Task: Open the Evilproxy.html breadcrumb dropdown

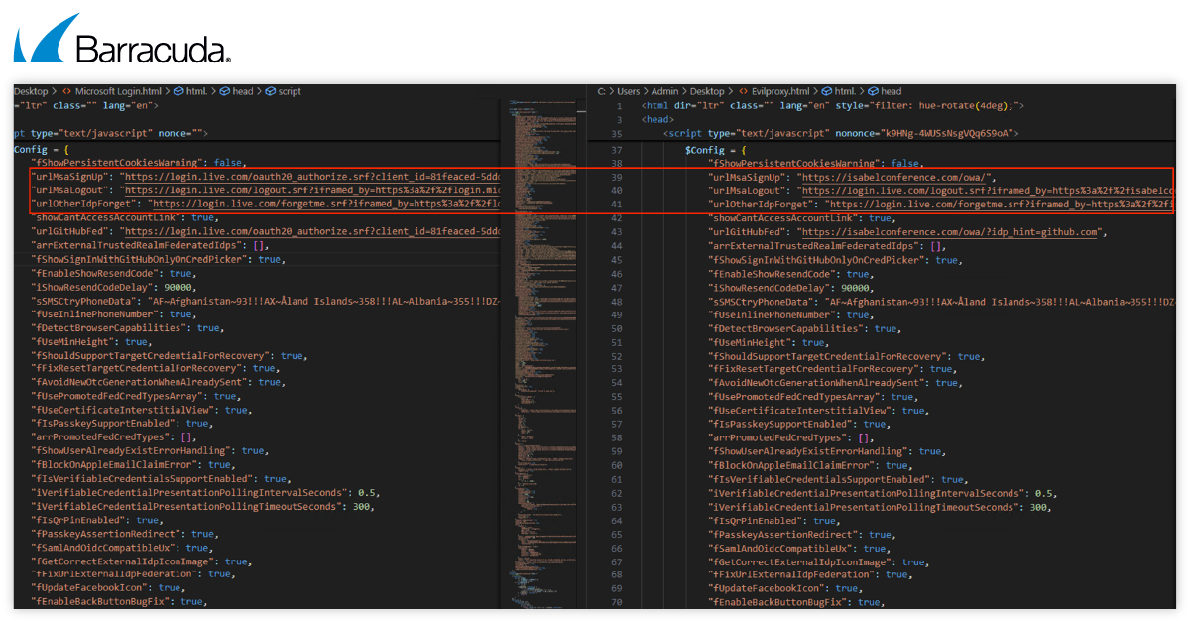Action: pyautogui.click(x=779, y=91)
